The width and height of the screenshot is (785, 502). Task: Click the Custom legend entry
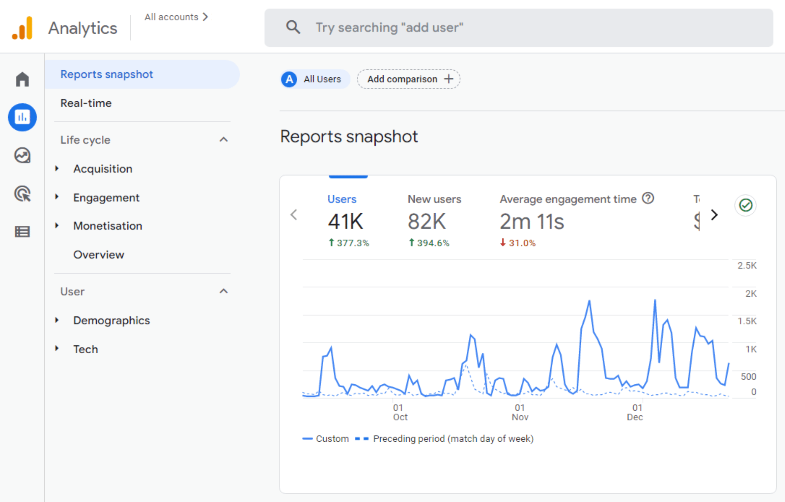tap(325, 439)
